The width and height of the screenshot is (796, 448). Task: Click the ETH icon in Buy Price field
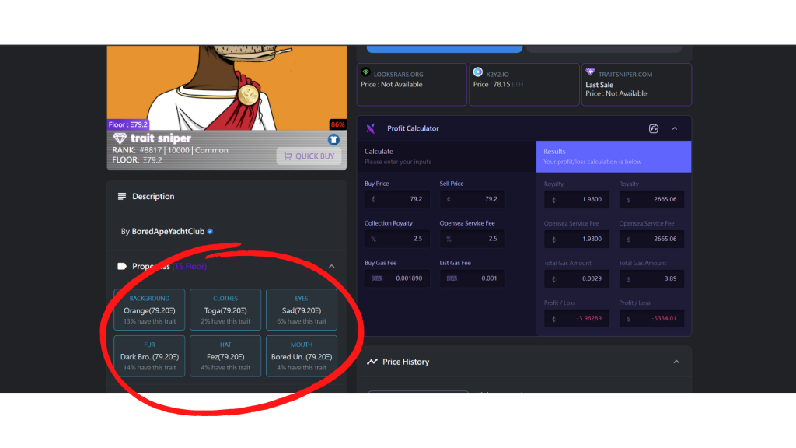pos(374,199)
